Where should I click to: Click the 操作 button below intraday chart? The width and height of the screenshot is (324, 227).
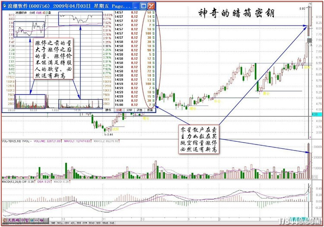108,110
